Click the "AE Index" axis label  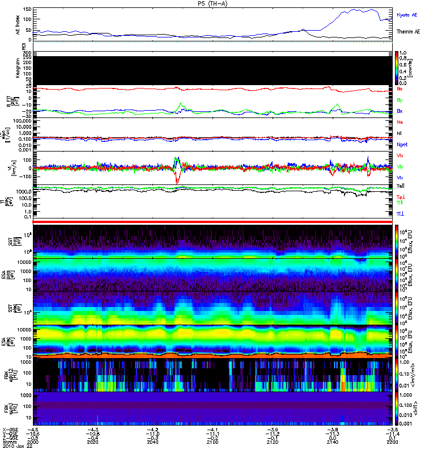(x=18, y=24)
